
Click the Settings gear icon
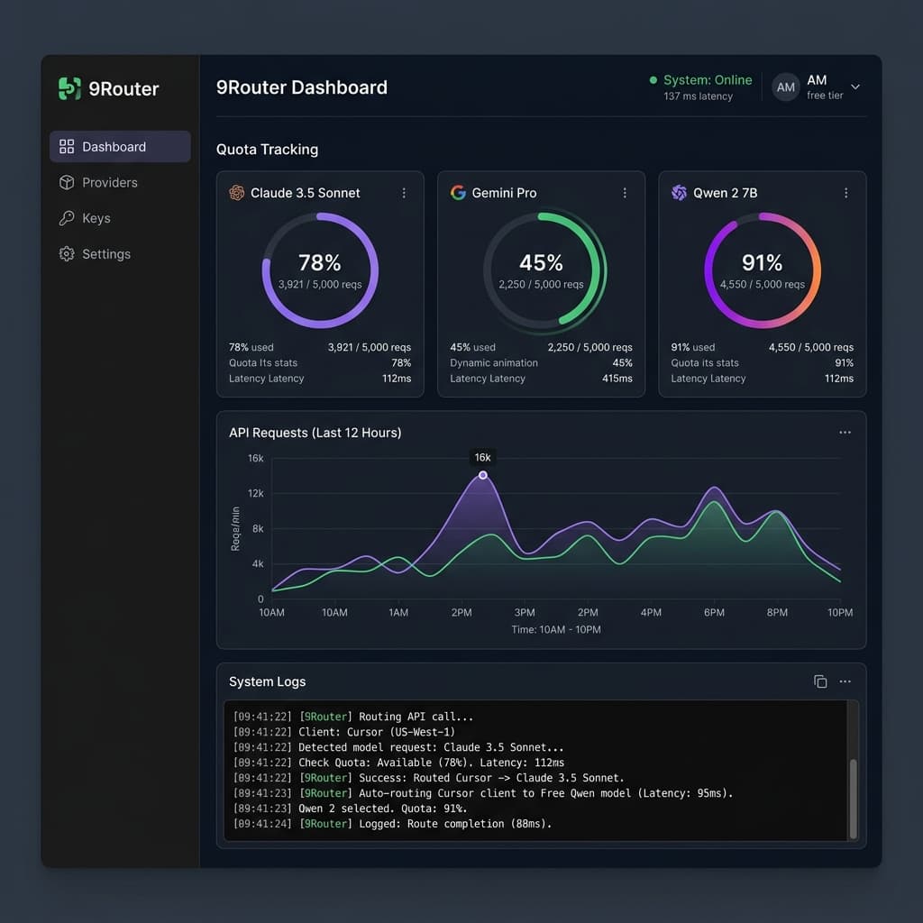tap(67, 254)
